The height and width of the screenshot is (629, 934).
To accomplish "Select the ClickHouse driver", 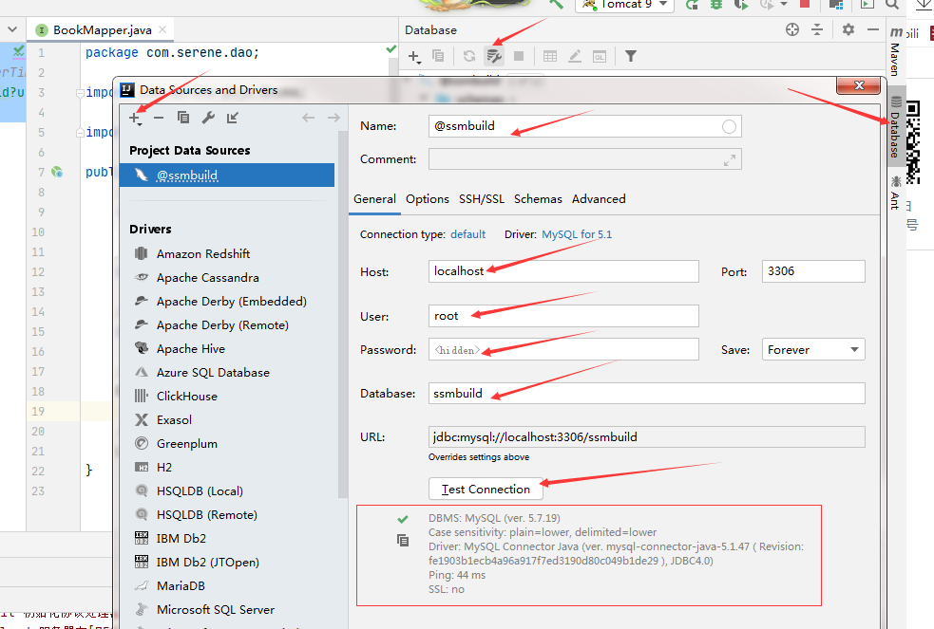I will (x=186, y=396).
